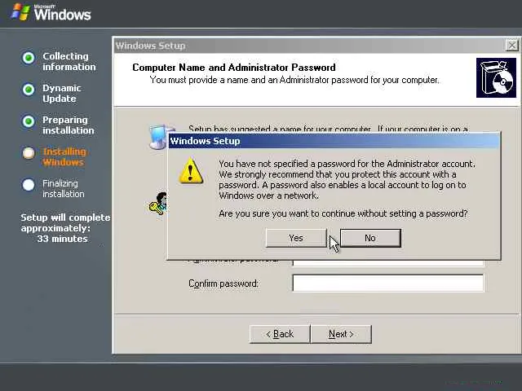
Task: Select the Installing Windows step indicator
Action: pos(29,153)
